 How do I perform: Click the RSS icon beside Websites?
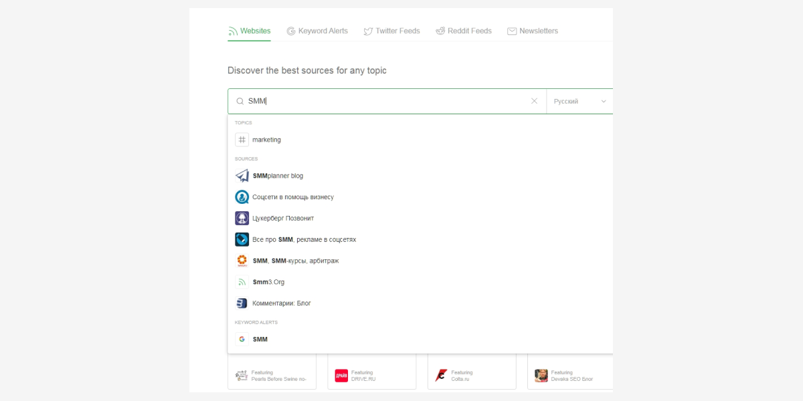coord(233,31)
